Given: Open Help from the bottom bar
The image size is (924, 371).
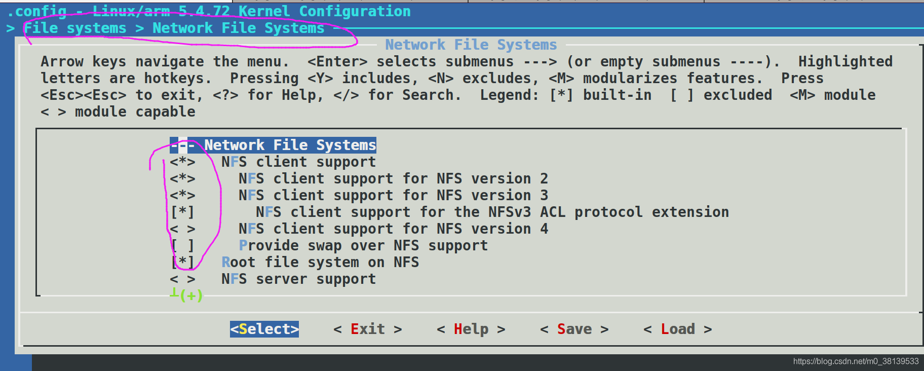Looking at the screenshot, I should [471, 329].
